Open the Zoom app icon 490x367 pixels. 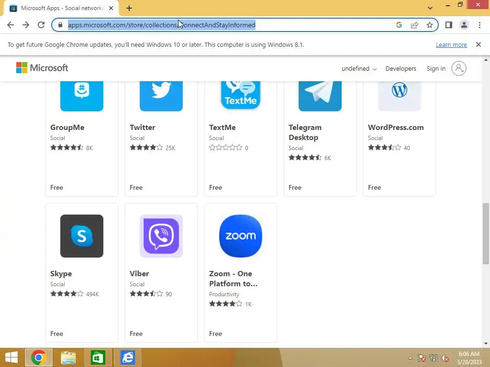pos(240,236)
